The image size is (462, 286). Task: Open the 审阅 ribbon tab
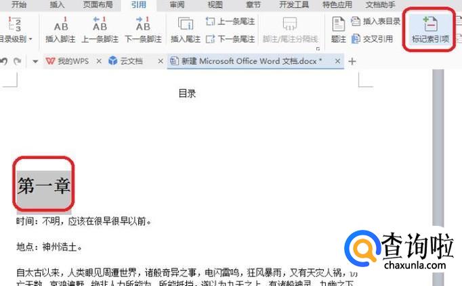(177, 5)
